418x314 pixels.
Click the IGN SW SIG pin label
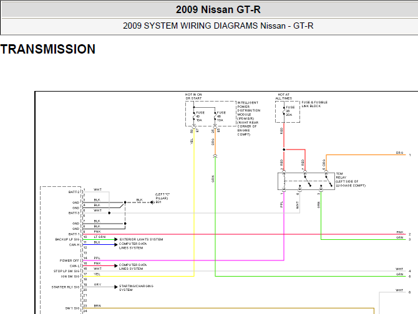pyautogui.click(x=70, y=277)
